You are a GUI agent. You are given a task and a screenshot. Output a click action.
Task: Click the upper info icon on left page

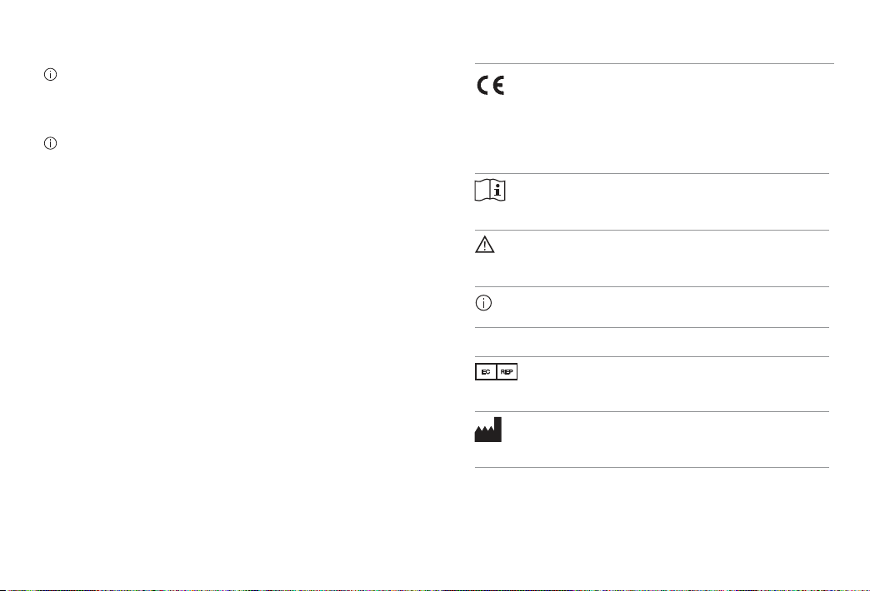[51, 74]
